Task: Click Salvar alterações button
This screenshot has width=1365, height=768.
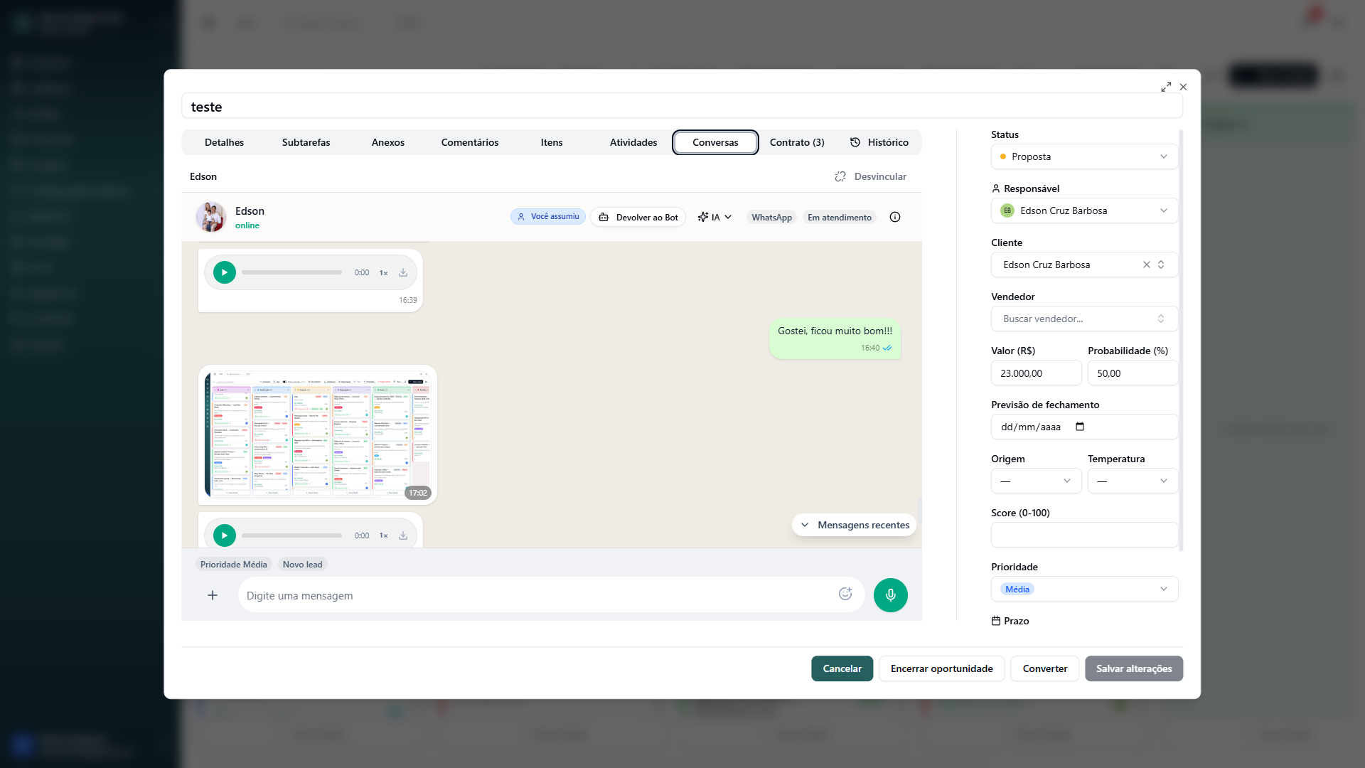Action: pyautogui.click(x=1133, y=668)
